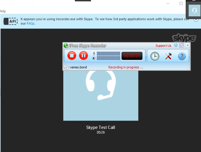Click the headset call avatar in the call area
Image resolution: width=201 pixels, height=152 pixels.
click(x=101, y=96)
